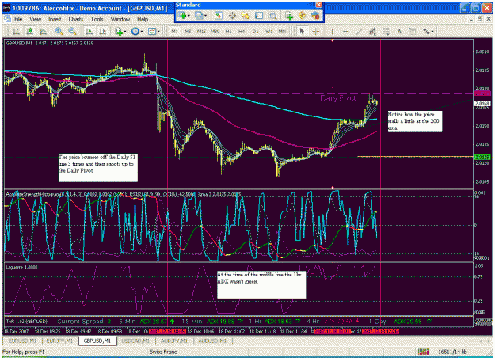This screenshot has width=495, height=358.
Task: Switch chart style to Candlesticks
Action: click(29, 31)
